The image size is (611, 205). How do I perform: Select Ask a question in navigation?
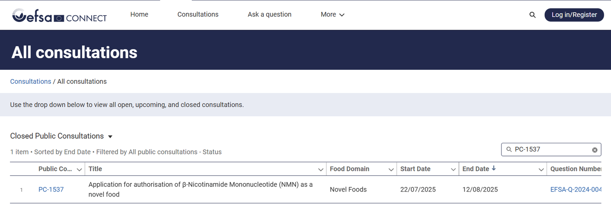269,14
